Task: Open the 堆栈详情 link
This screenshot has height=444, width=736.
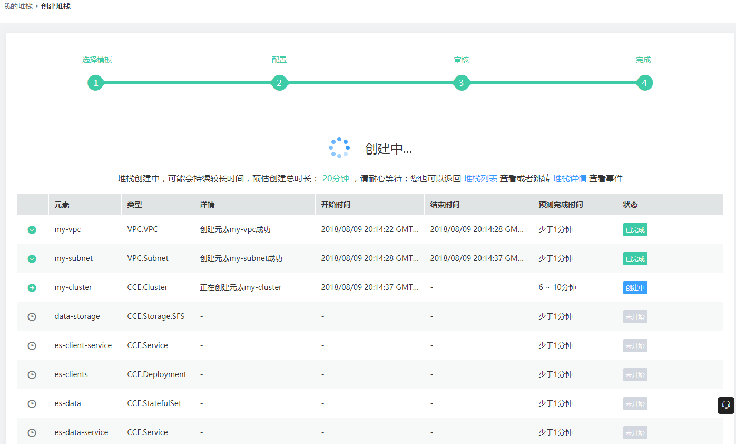Action: pos(570,179)
